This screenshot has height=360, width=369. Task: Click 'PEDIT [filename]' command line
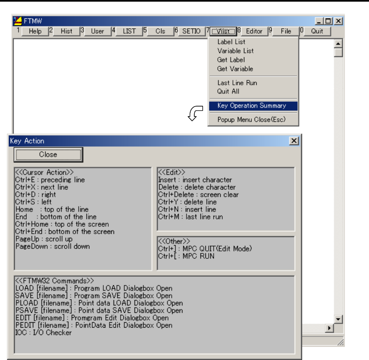coord(93,325)
